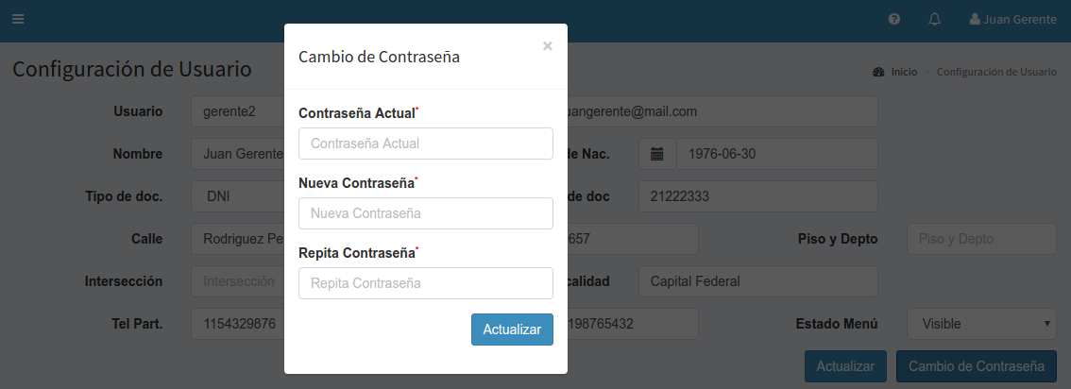Screen dimensions: 1071x389
Task: Open the help question mark icon
Action: tap(894, 19)
